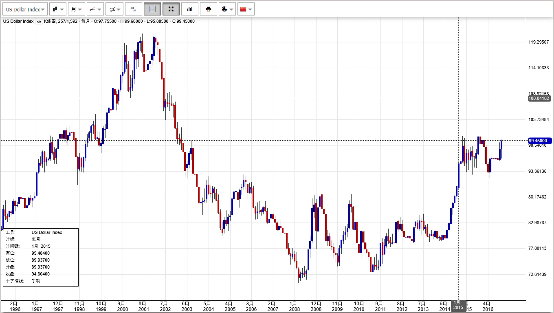
Task: Click the US Dollar Index label above the chart
Action: 18,22
